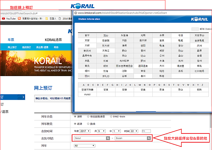Click the 车票 top navigation item
This screenshot has height=150, width=212.
(11, 40)
